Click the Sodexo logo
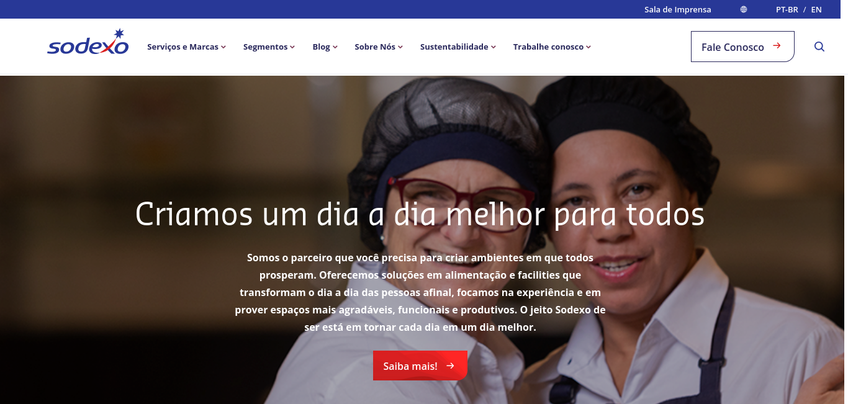Viewport: 848px width, 404px height. (x=88, y=42)
